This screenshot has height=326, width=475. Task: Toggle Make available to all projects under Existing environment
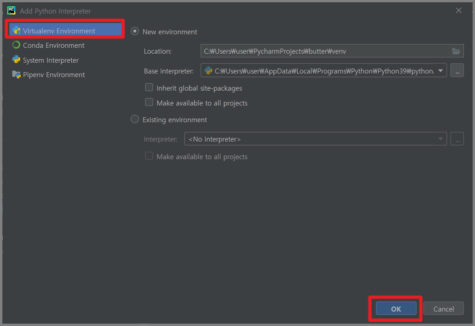tap(149, 156)
